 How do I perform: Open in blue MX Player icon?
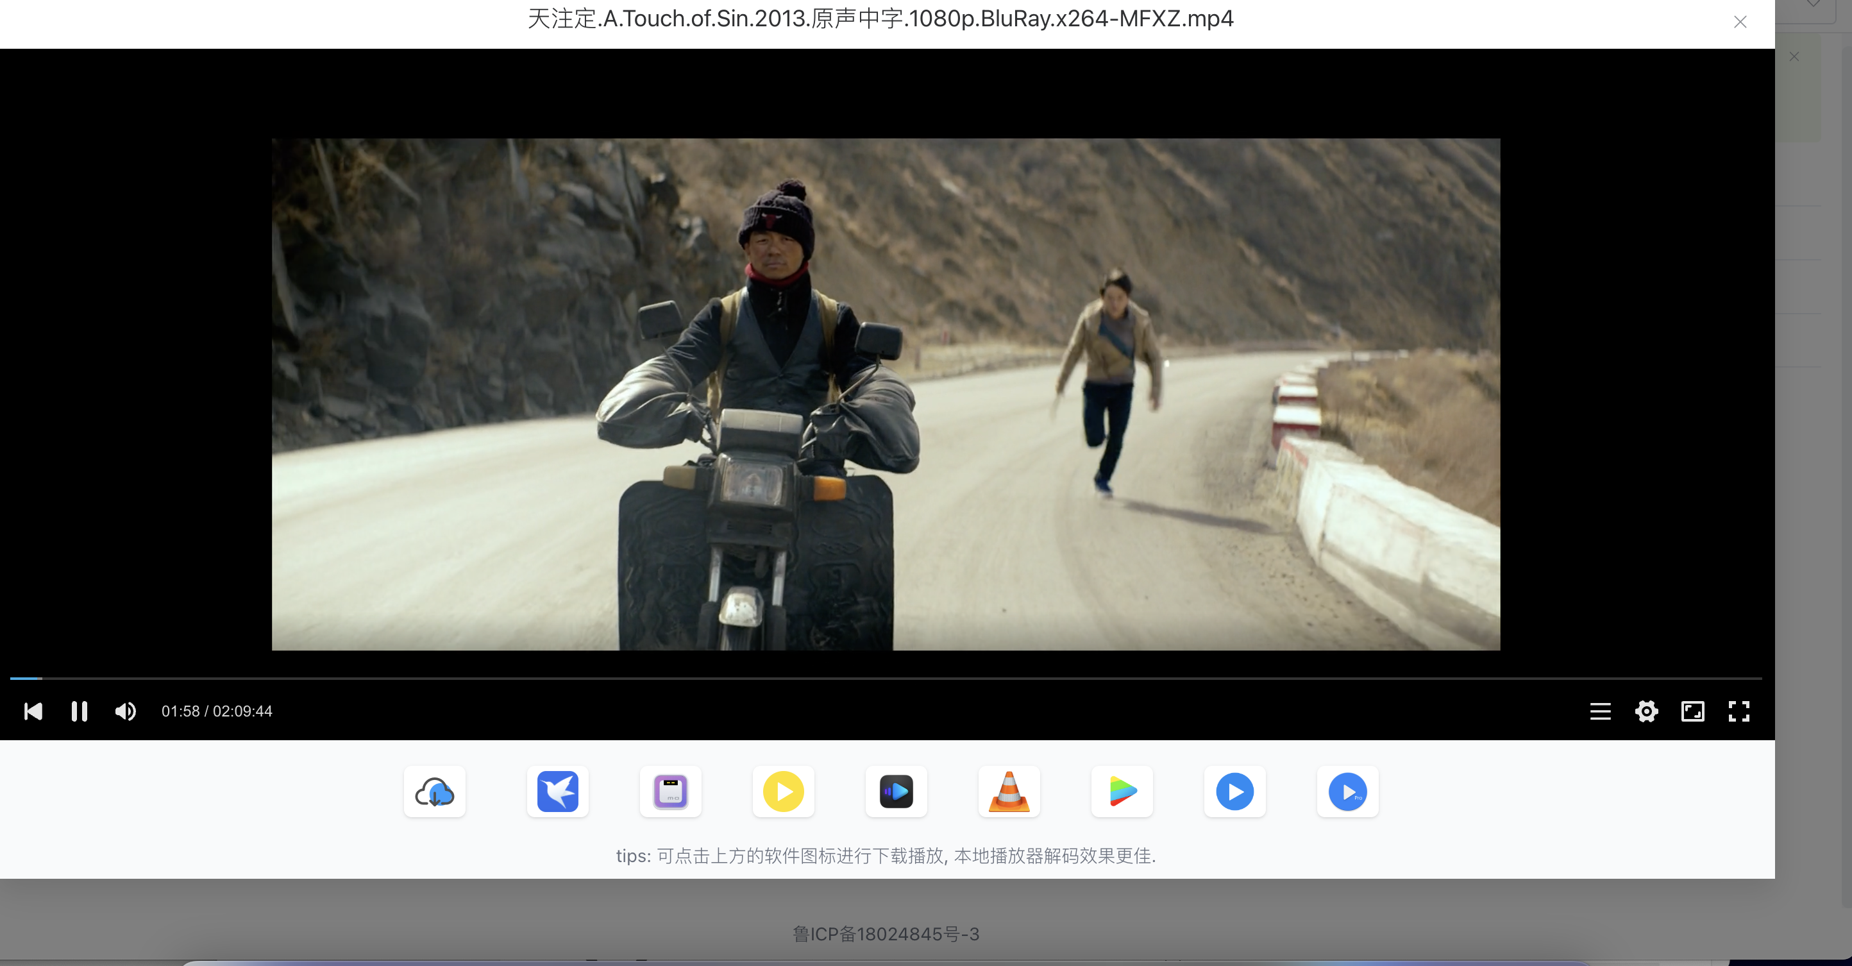click(x=1234, y=792)
